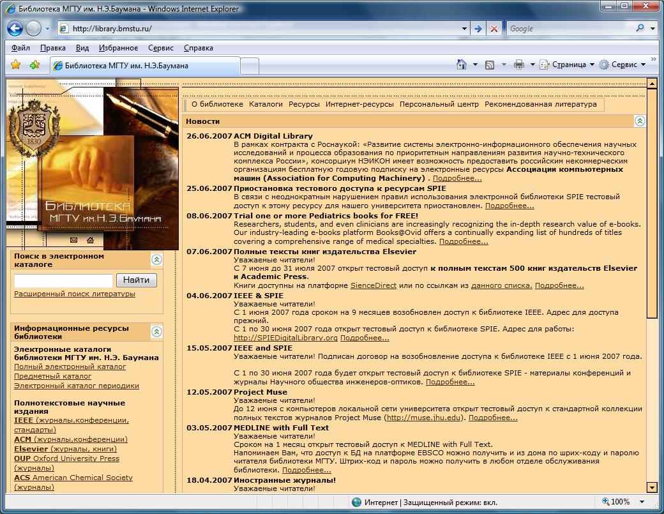Screen dimensions: 664x514
Task: Click the envelope mail icon under banner
Action: [73, 240]
